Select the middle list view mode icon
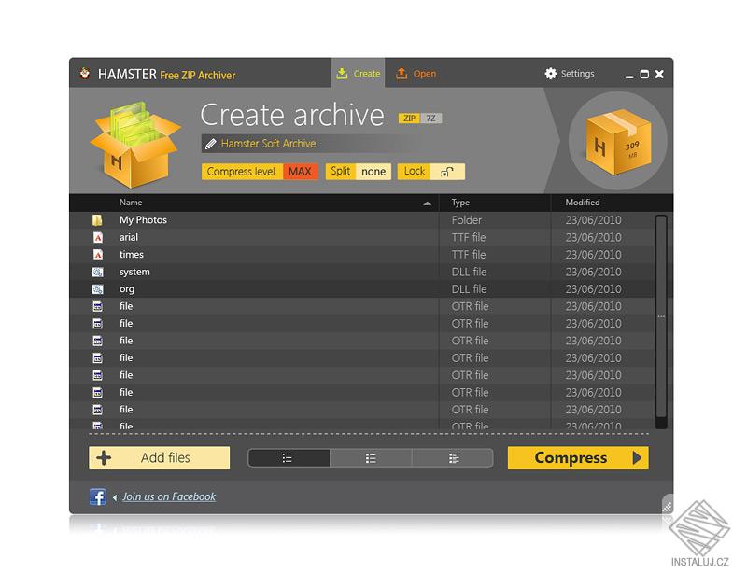 point(371,458)
